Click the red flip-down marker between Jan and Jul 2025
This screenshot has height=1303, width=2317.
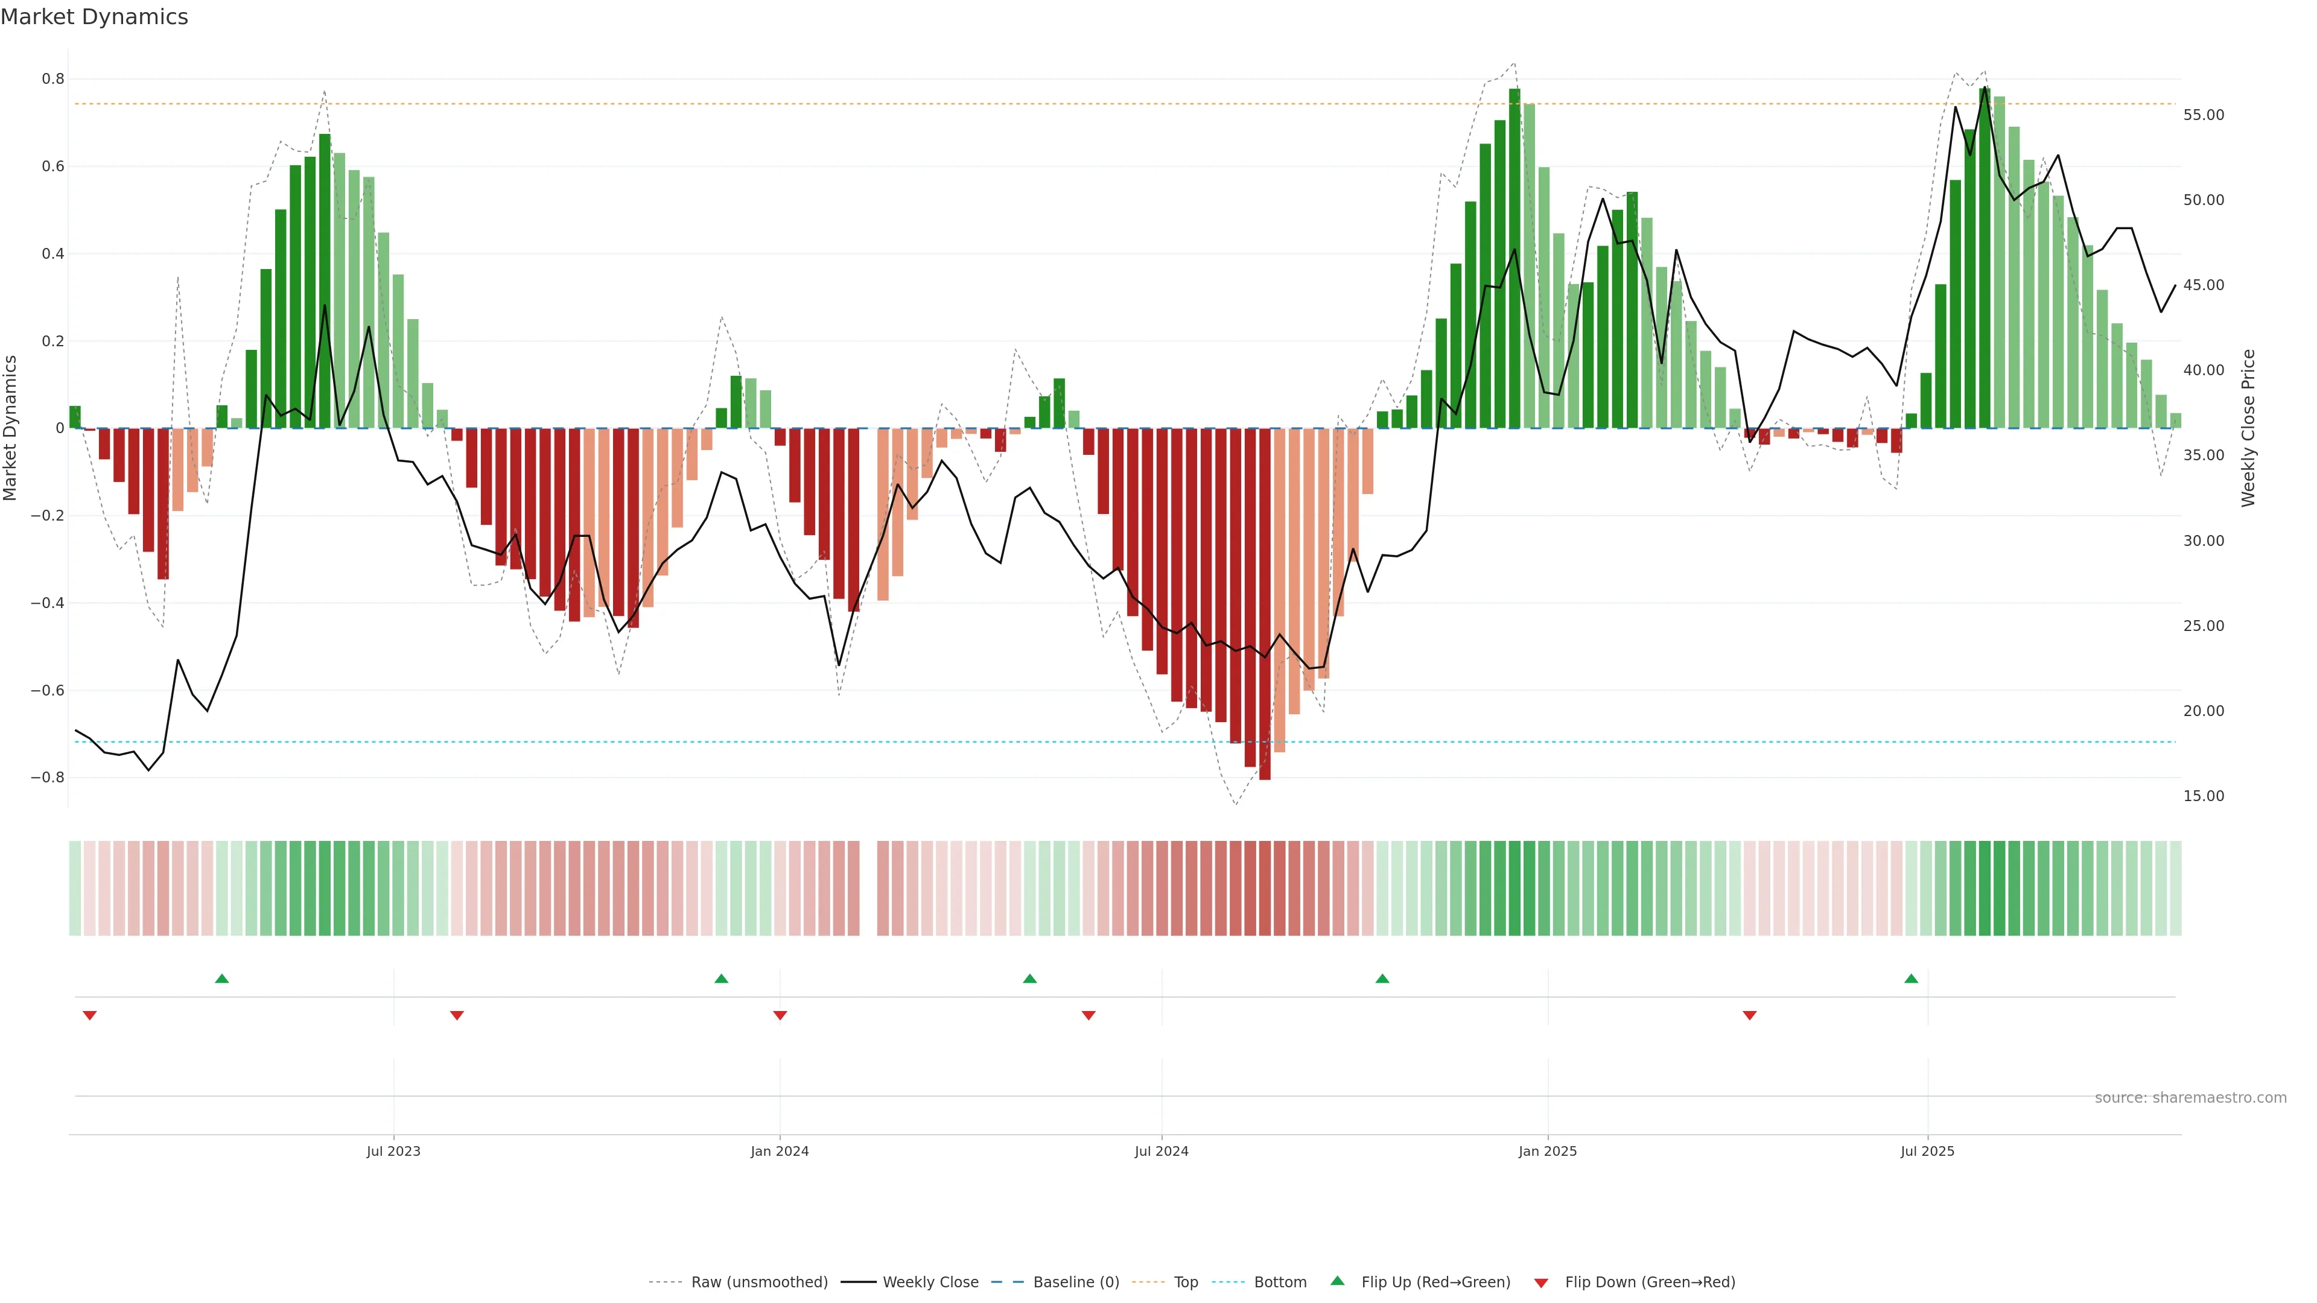1749,1015
